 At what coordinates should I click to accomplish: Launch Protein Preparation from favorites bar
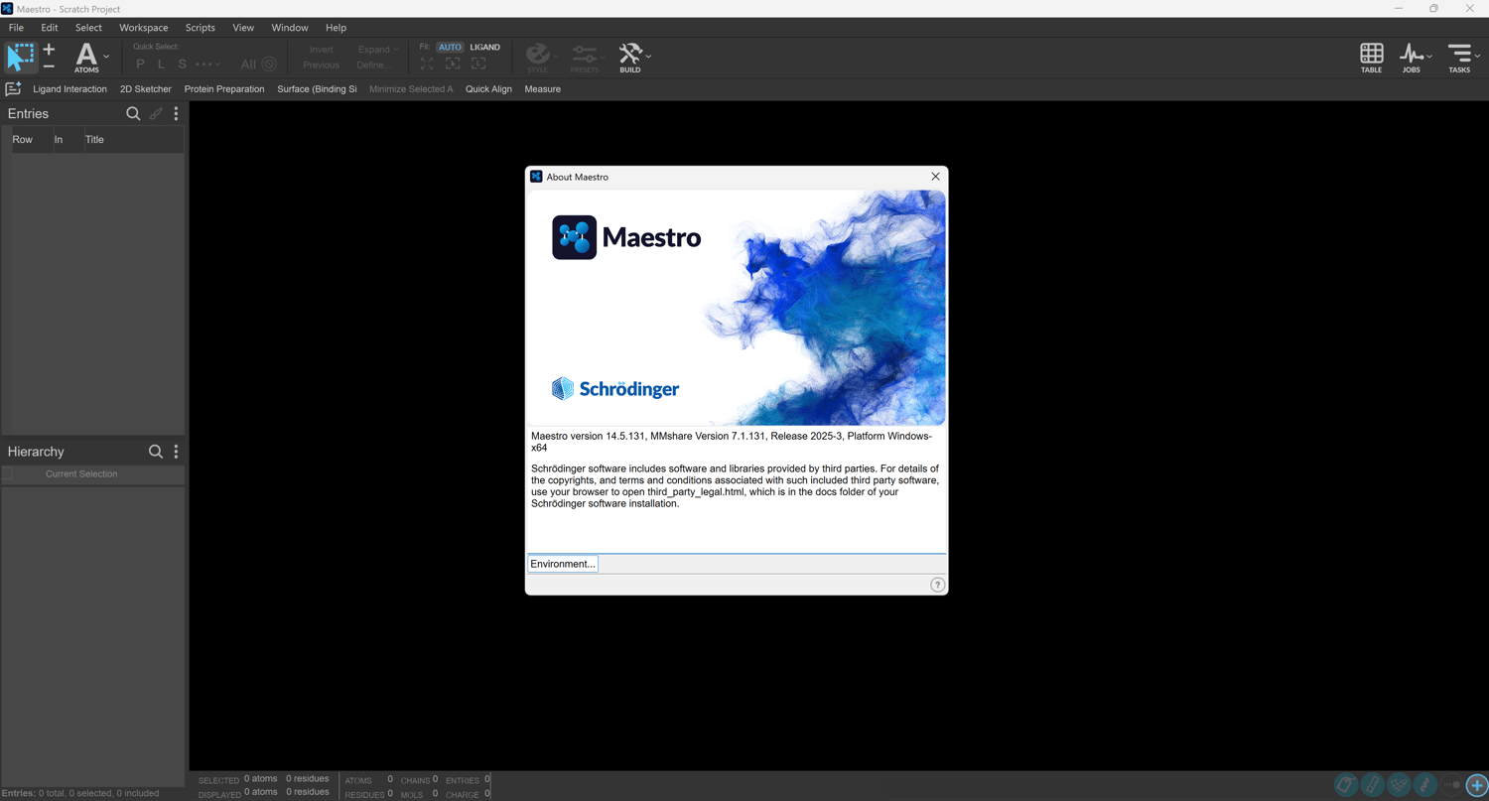click(x=224, y=89)
